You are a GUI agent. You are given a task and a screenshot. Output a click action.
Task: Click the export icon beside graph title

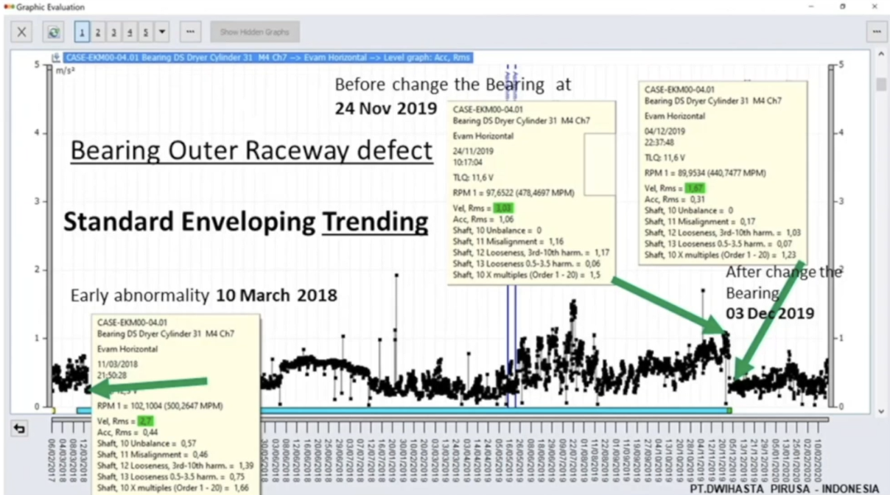point(56,57)
